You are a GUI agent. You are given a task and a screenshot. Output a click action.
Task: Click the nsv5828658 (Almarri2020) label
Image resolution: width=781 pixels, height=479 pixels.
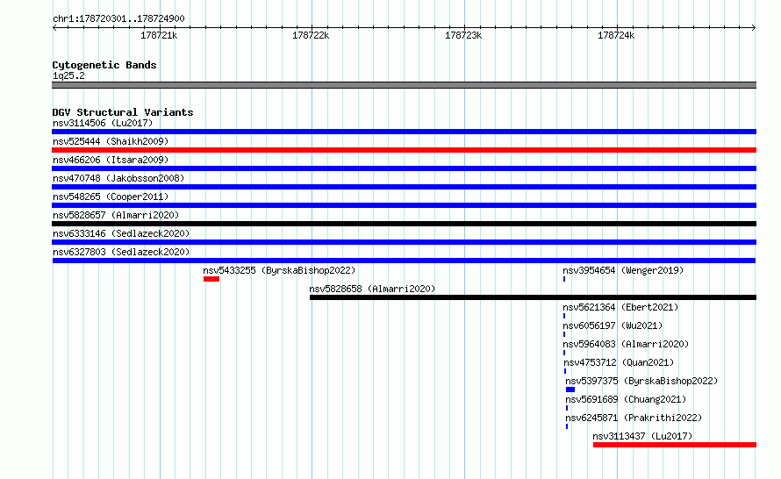pos(372,289)
